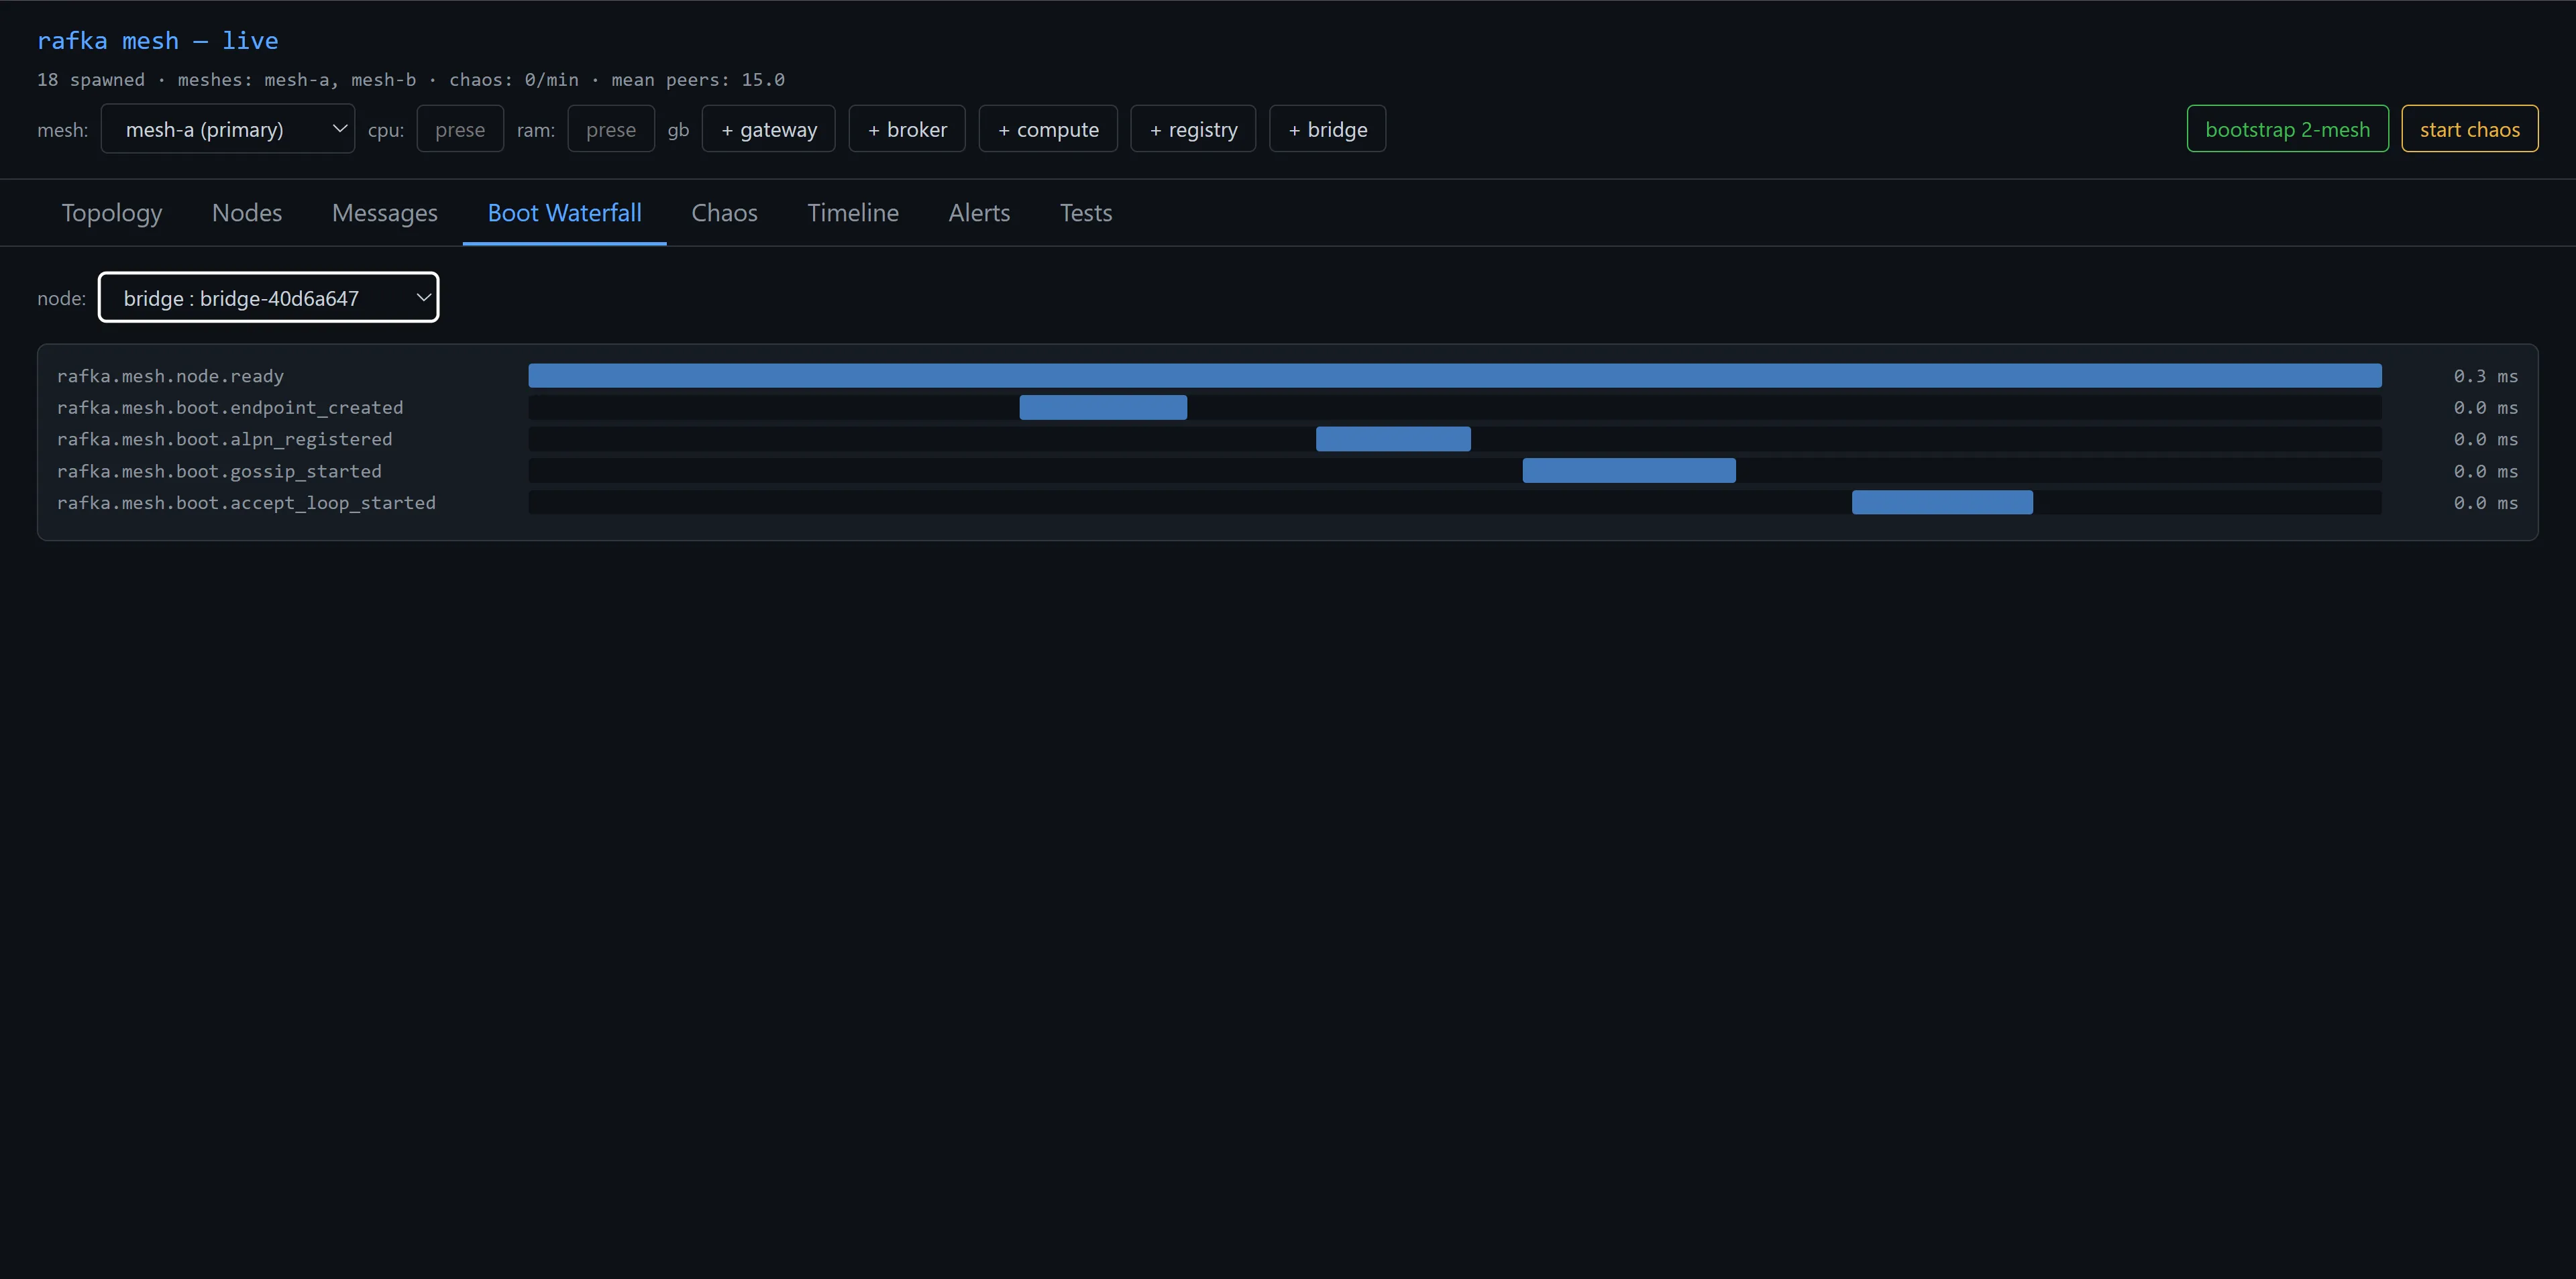Switch to the Tests tab

pos(1086,213)
